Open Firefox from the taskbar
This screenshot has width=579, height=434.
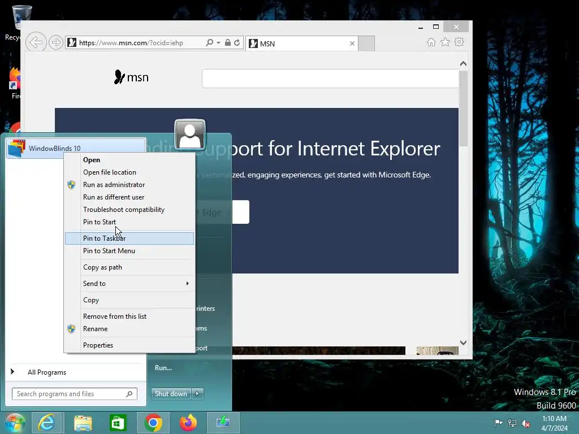[x=188, y=423]
